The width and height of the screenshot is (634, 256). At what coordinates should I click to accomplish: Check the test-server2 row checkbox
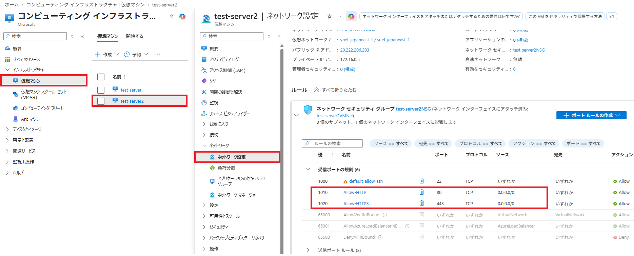[x=101, y=101]
